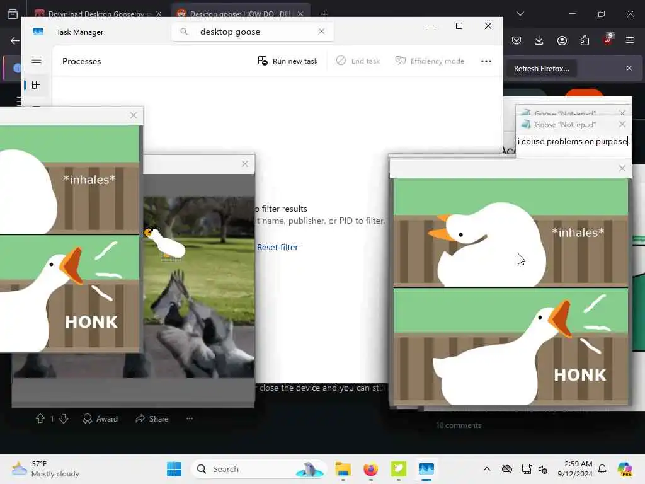Click the taskbar Search box
Viewport: 645px width, 484px height.
coord(259,469)
